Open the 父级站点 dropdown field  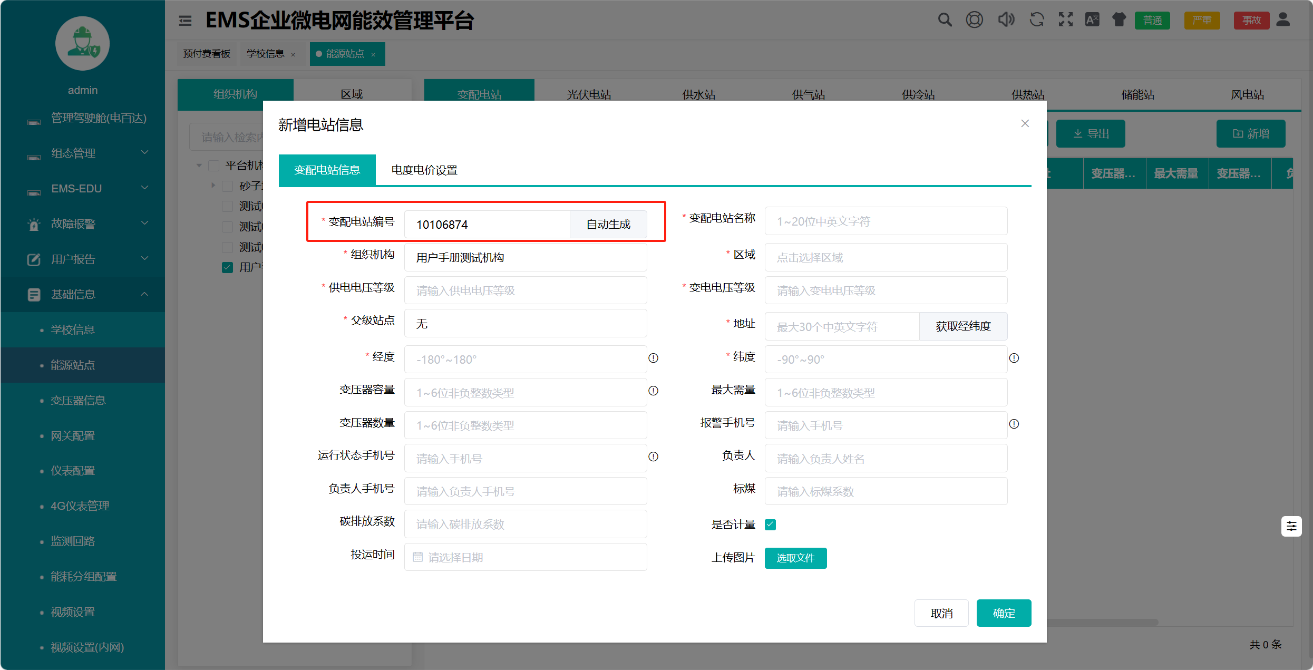pyautogui.click(x=525, y=323)
